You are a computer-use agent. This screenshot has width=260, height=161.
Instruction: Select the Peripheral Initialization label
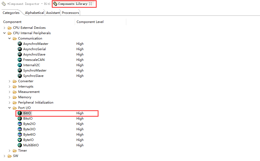[36, 103]
